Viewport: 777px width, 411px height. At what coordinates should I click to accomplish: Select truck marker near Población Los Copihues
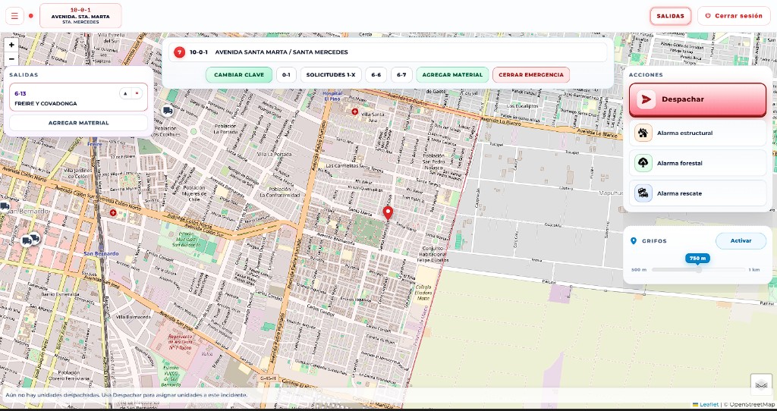(x=168, y=111)
